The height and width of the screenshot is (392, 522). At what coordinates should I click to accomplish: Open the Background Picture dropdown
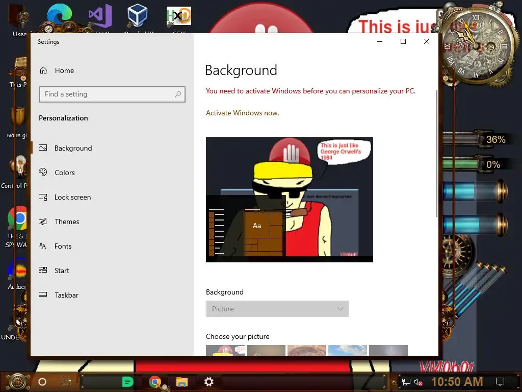(277, 309)
